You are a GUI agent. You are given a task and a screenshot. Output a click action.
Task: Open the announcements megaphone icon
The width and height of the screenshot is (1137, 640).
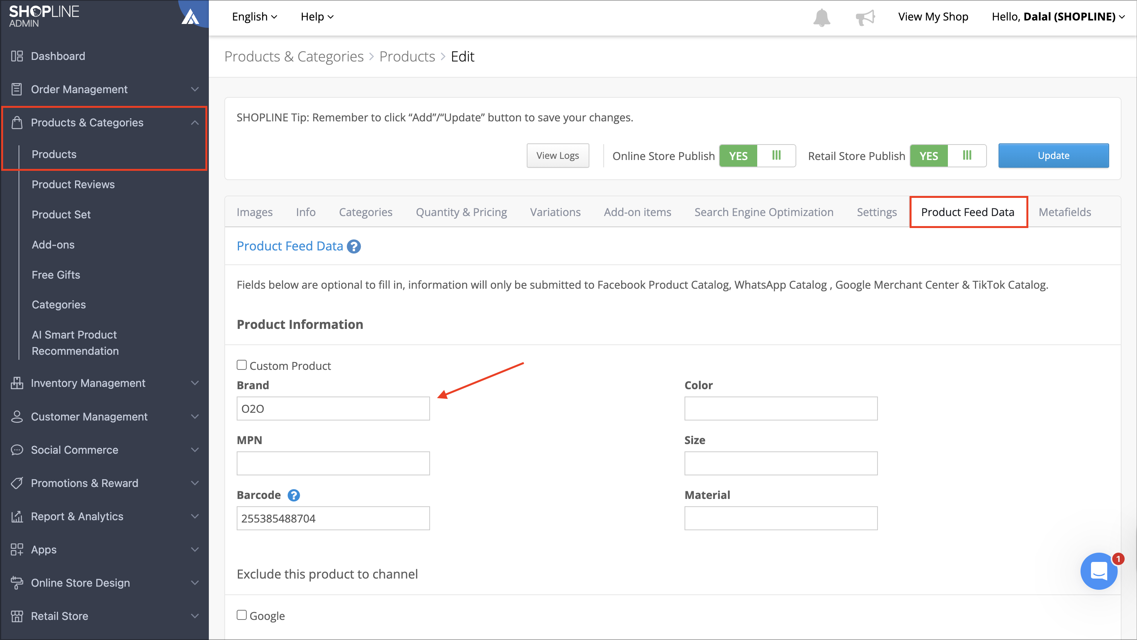pos(865,17)
